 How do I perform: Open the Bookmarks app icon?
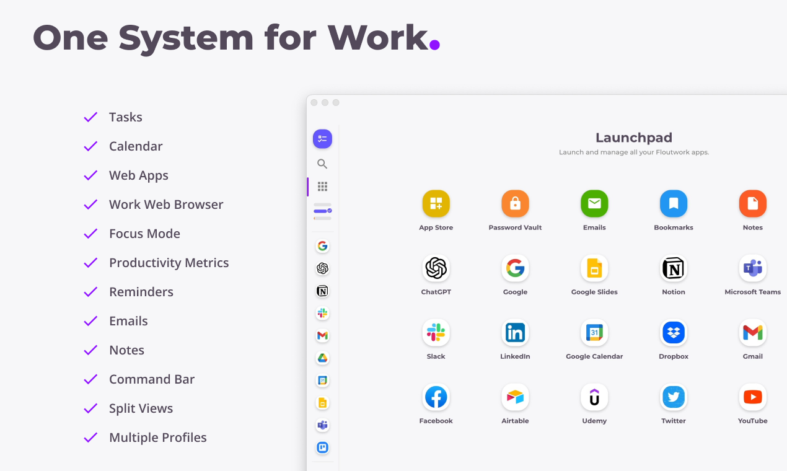[x=674, y=204]
